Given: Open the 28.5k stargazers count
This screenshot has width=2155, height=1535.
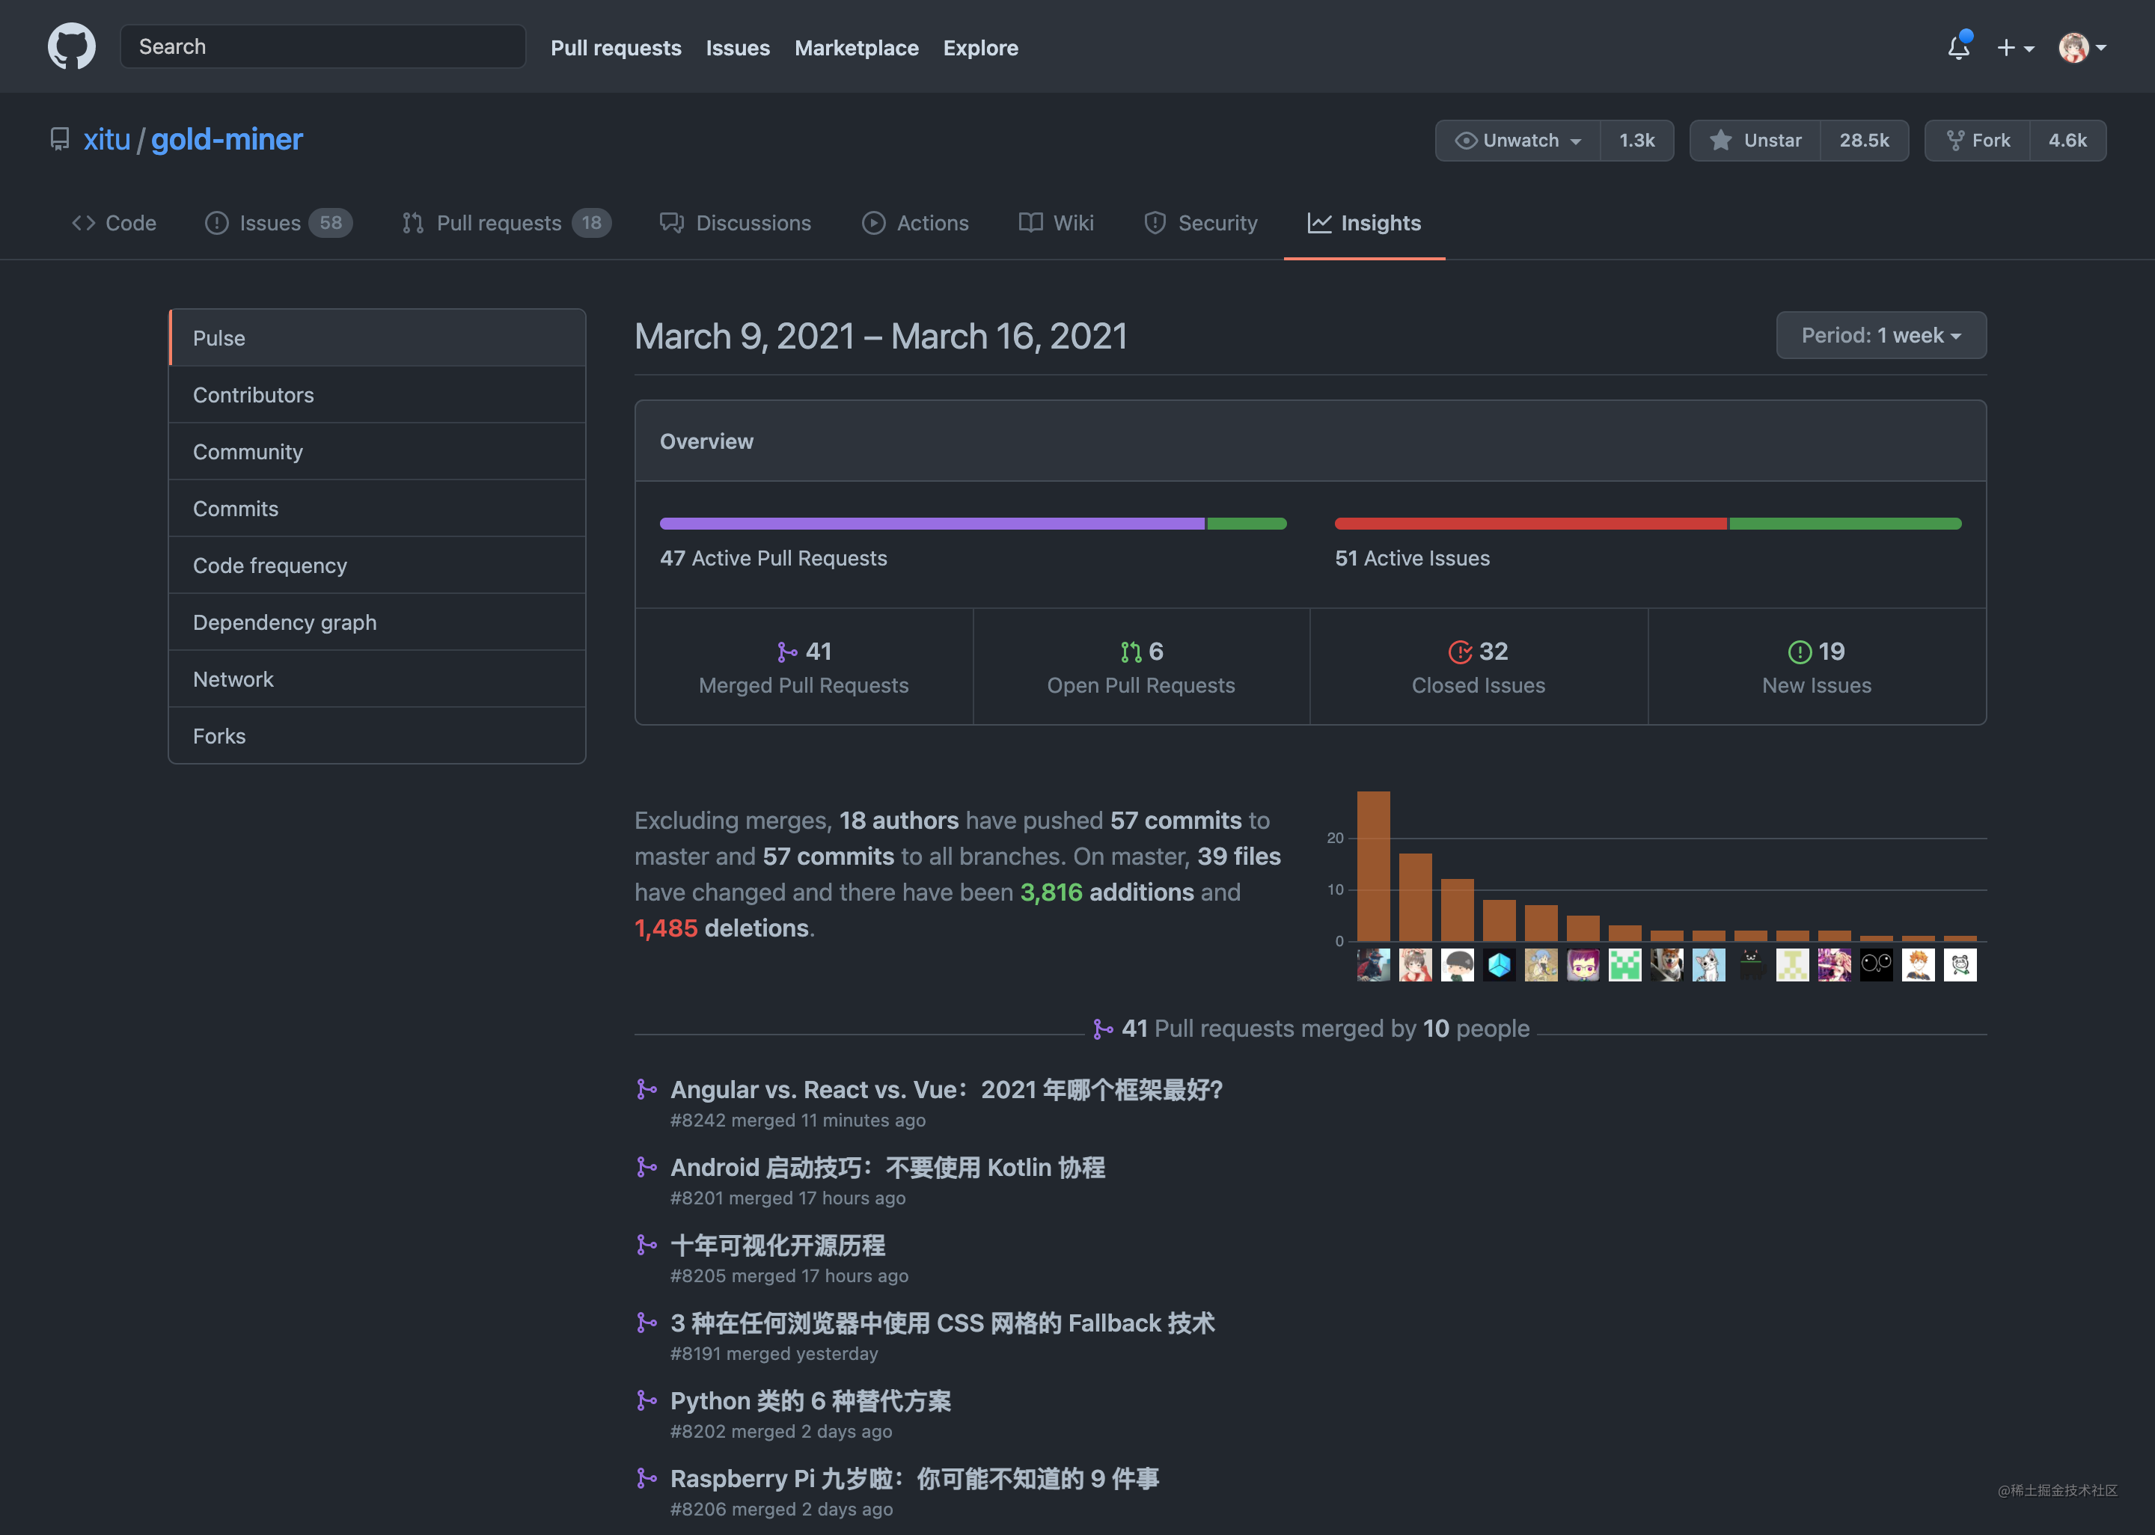Looking at the screenshot, I should [1864, 141].
